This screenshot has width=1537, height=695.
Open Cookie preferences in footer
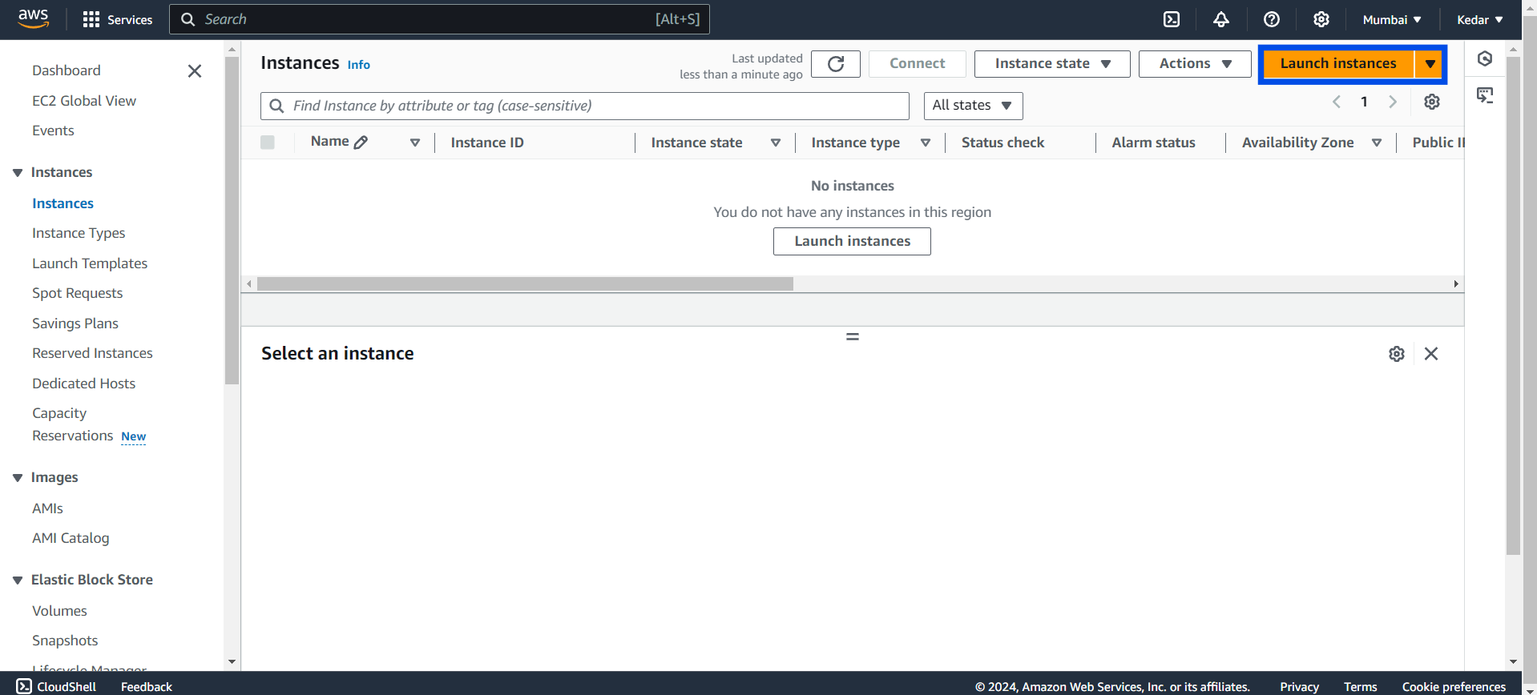pyautogui.click(x=1454, y=687)
